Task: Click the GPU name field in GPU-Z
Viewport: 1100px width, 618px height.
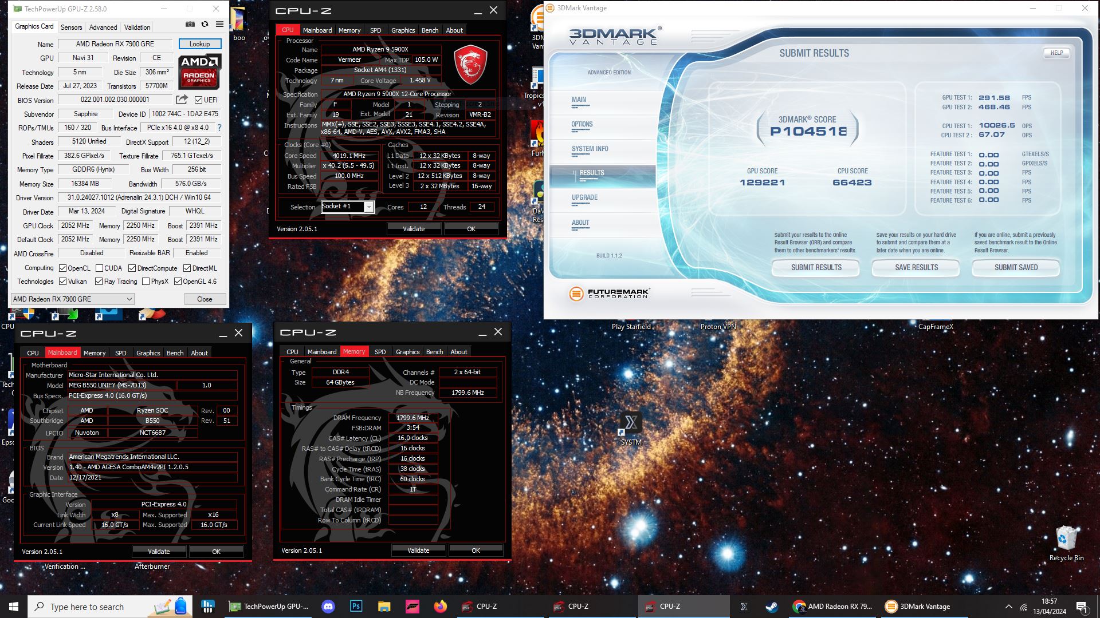Action: pos(115,43)
